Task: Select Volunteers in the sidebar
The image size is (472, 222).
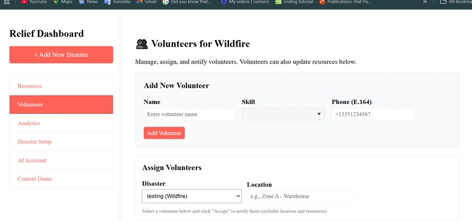Action: 61,105
